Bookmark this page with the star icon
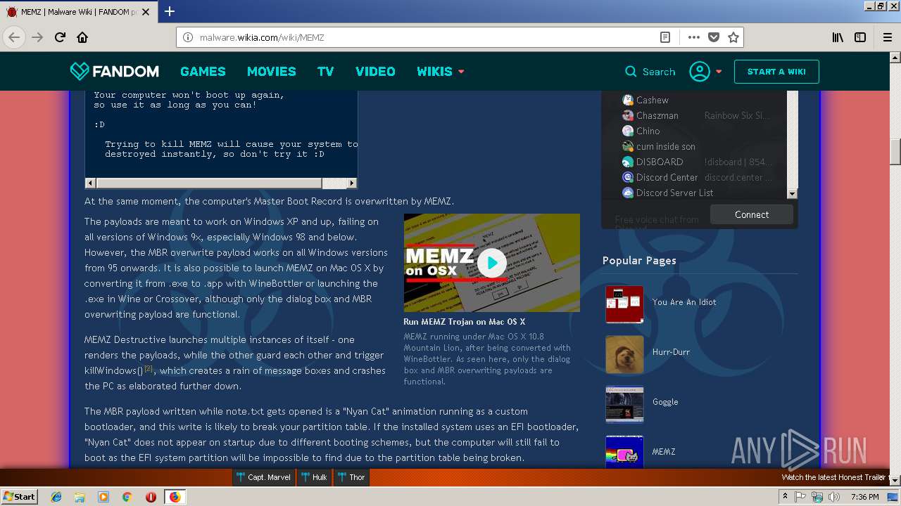 click(x=733, y=37)
